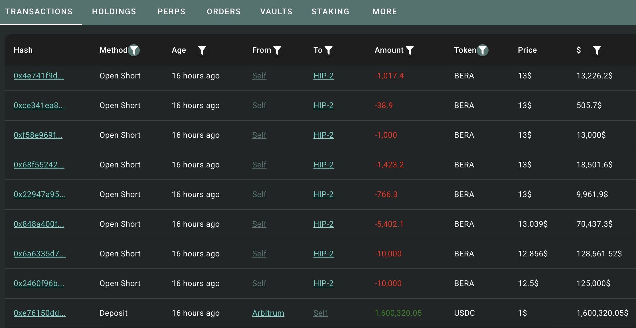The image size is (636, 328).
Task: Click the $ value column filter icon
Action: (x=597, y=50)
